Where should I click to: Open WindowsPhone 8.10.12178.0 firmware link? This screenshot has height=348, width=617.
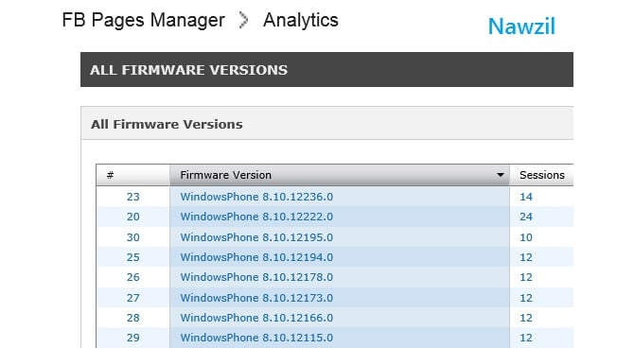coord(256,277)
